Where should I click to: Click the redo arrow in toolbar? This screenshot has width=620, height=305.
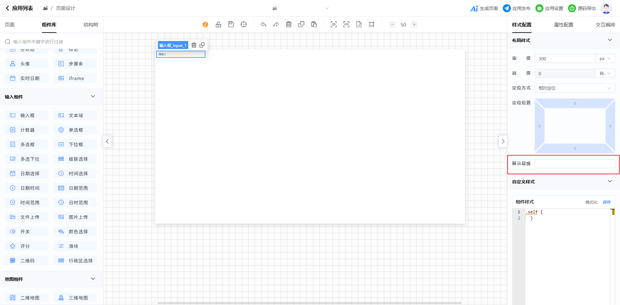coord(276,25)
